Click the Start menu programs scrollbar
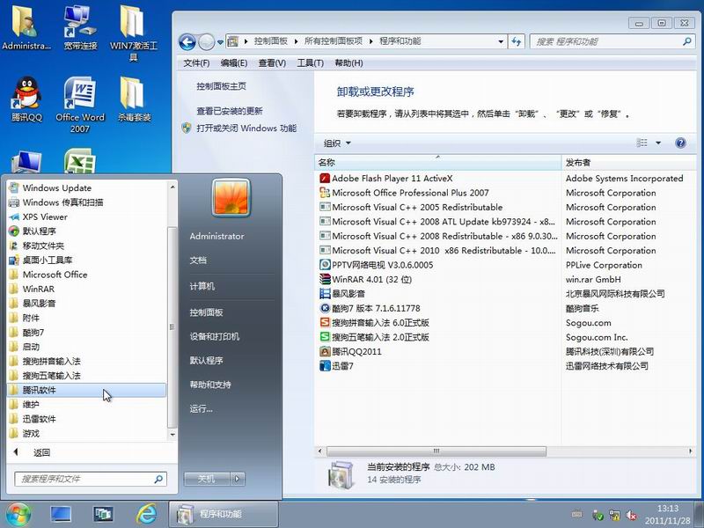704x528 pixels. (172, 326)
